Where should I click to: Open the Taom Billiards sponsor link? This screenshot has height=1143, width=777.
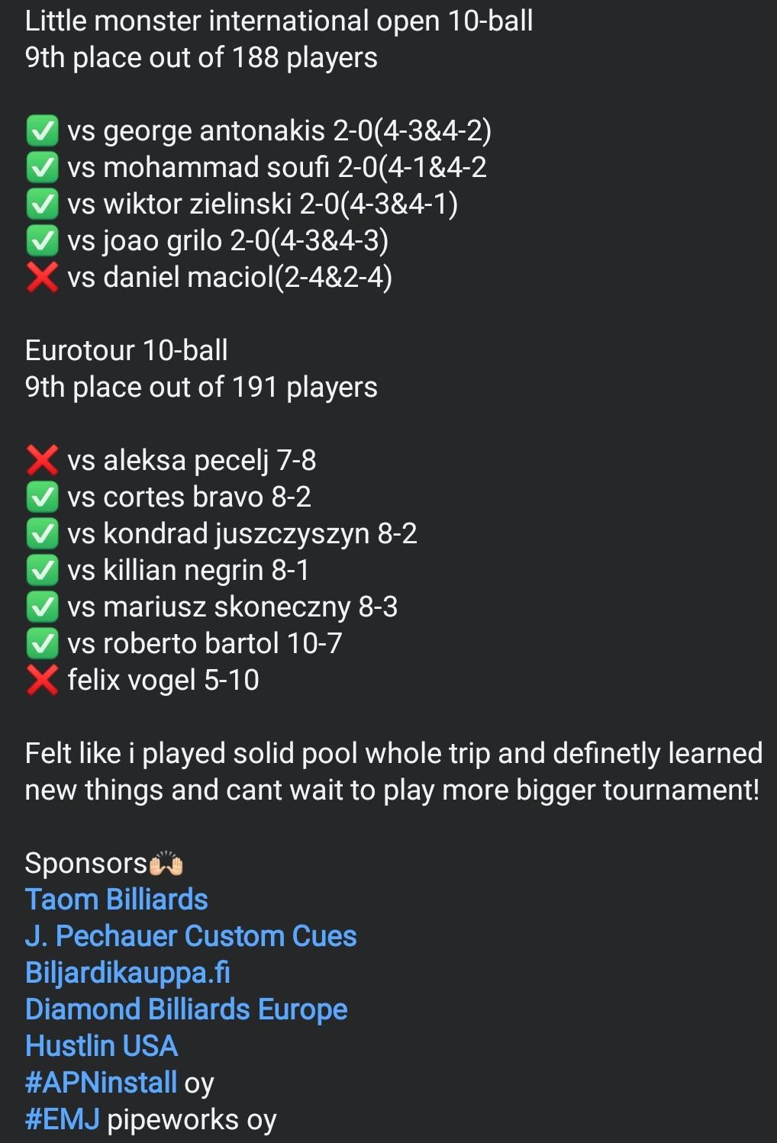116,900
